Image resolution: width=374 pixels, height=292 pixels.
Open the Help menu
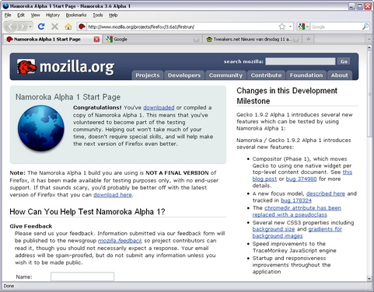pyautogui.click(x=113, y=15)
